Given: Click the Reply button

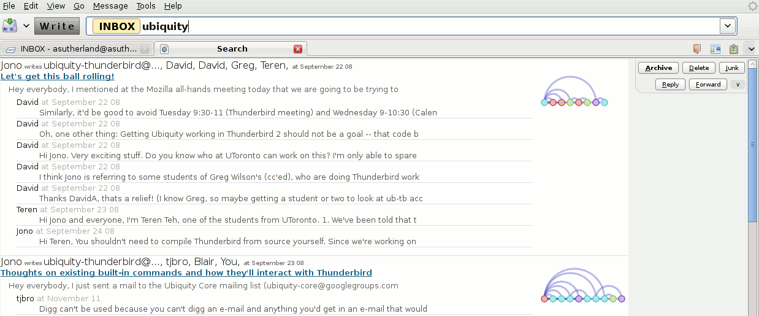Looking at the screenshot, I should 670,85.
